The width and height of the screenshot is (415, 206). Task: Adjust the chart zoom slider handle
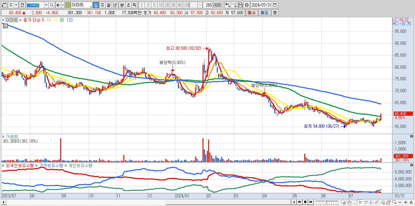[327, 202]
